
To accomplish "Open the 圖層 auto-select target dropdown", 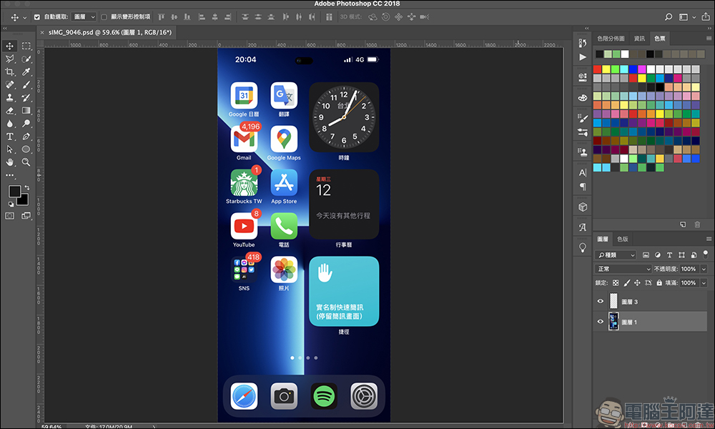I will coord(84,17).
